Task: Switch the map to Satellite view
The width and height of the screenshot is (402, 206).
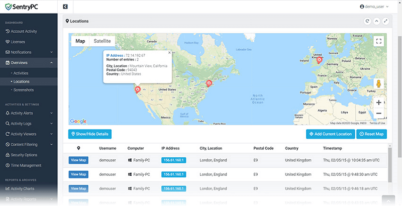Action: coord(102,41)
